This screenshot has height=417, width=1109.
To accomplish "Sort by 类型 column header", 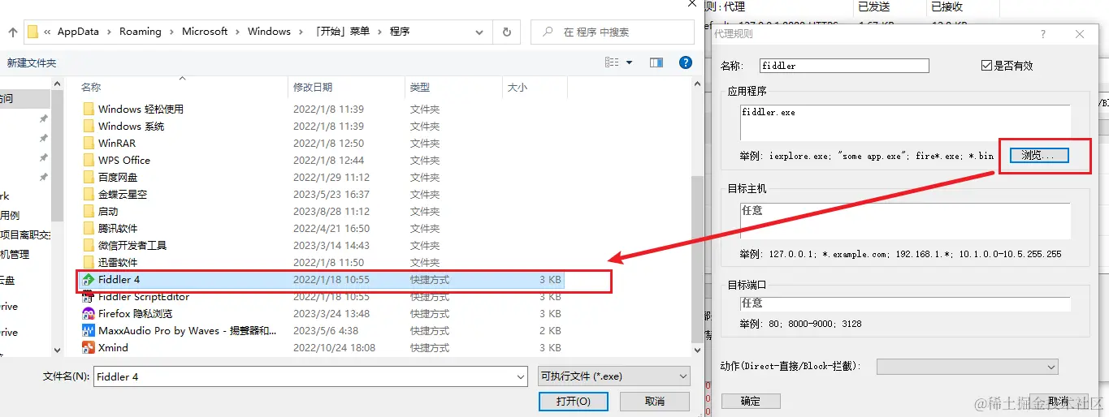I will [420, 88].
